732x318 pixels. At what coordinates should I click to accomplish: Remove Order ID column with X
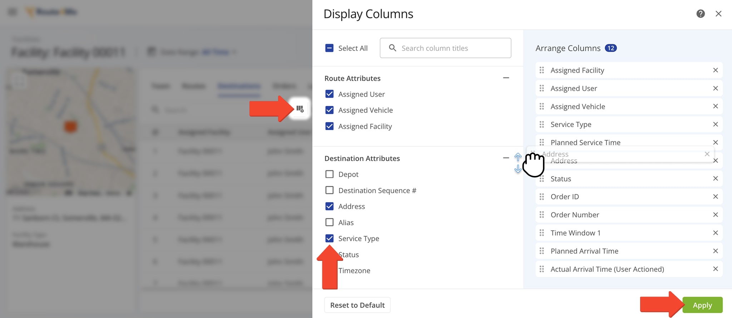[x=715, y=197]
